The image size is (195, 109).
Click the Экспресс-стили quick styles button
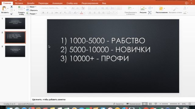(x=175, y=10)
